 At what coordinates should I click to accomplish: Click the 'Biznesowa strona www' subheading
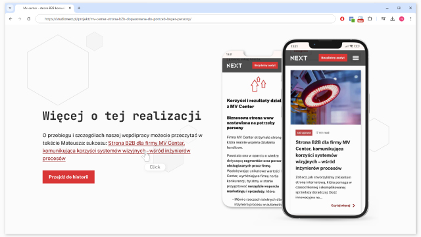pyautogui.click(x=251, y=123)
